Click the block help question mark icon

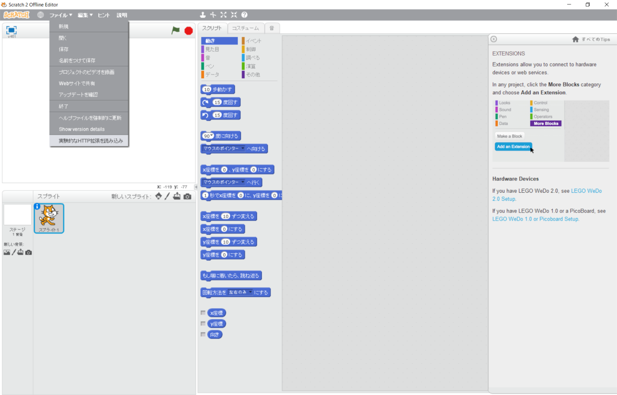[x=244, y=15]
